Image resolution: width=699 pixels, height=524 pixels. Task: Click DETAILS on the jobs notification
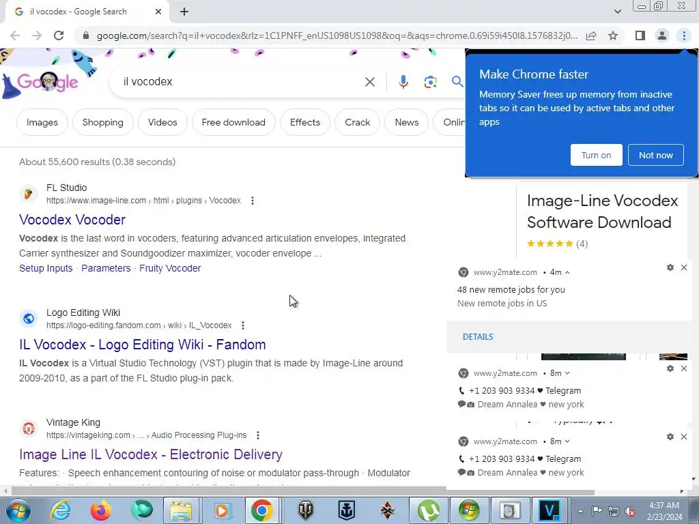(478, 337)
